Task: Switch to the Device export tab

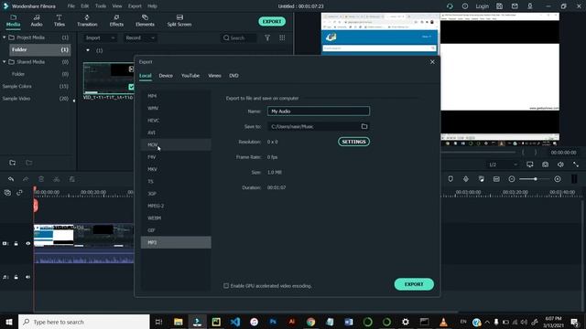Action: [x=166, y=75]
